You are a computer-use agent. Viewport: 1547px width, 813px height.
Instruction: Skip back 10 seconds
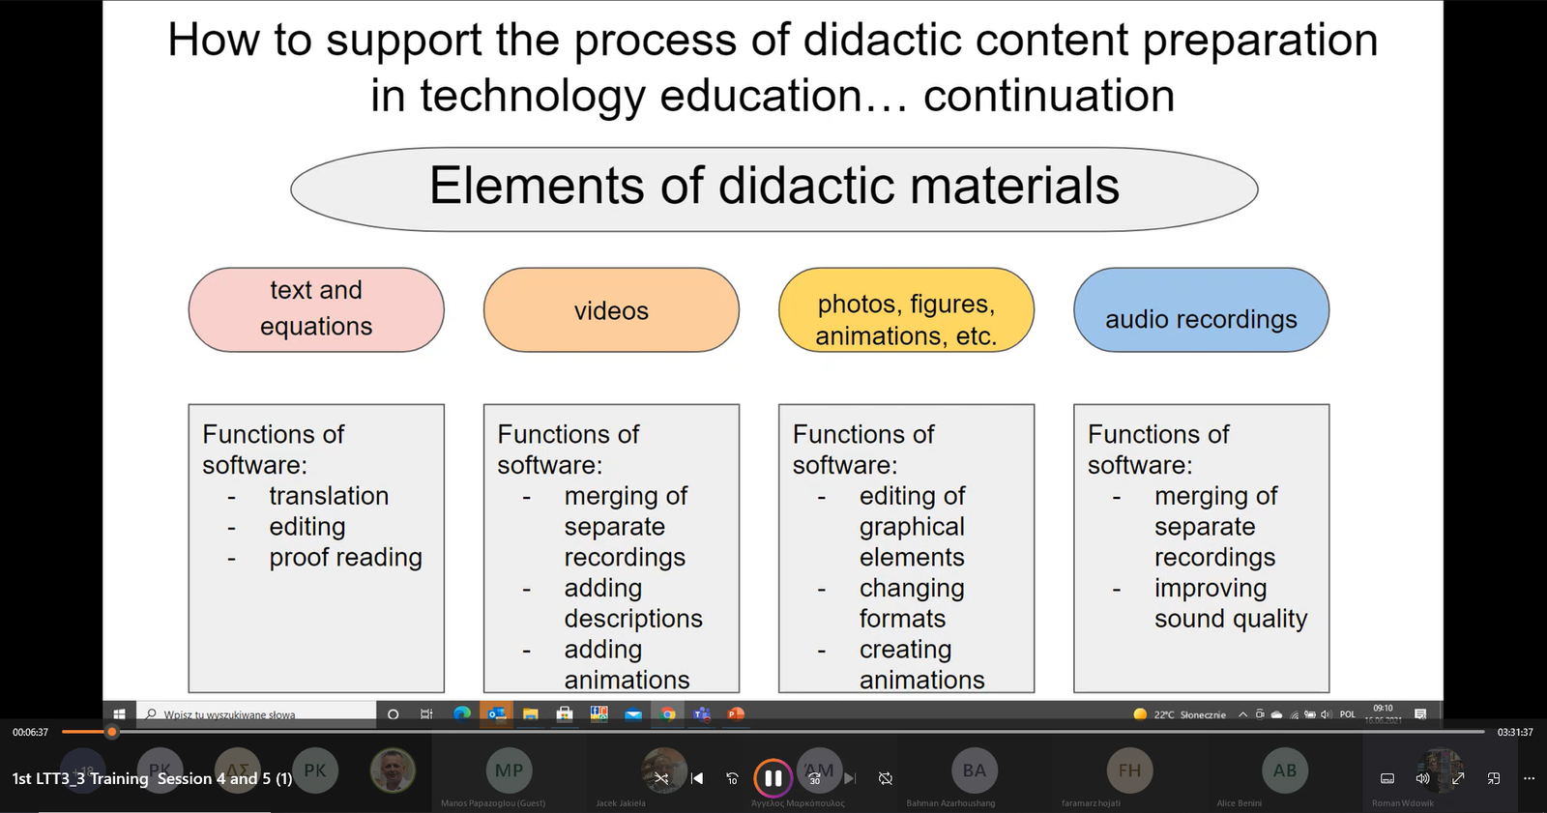732,778
